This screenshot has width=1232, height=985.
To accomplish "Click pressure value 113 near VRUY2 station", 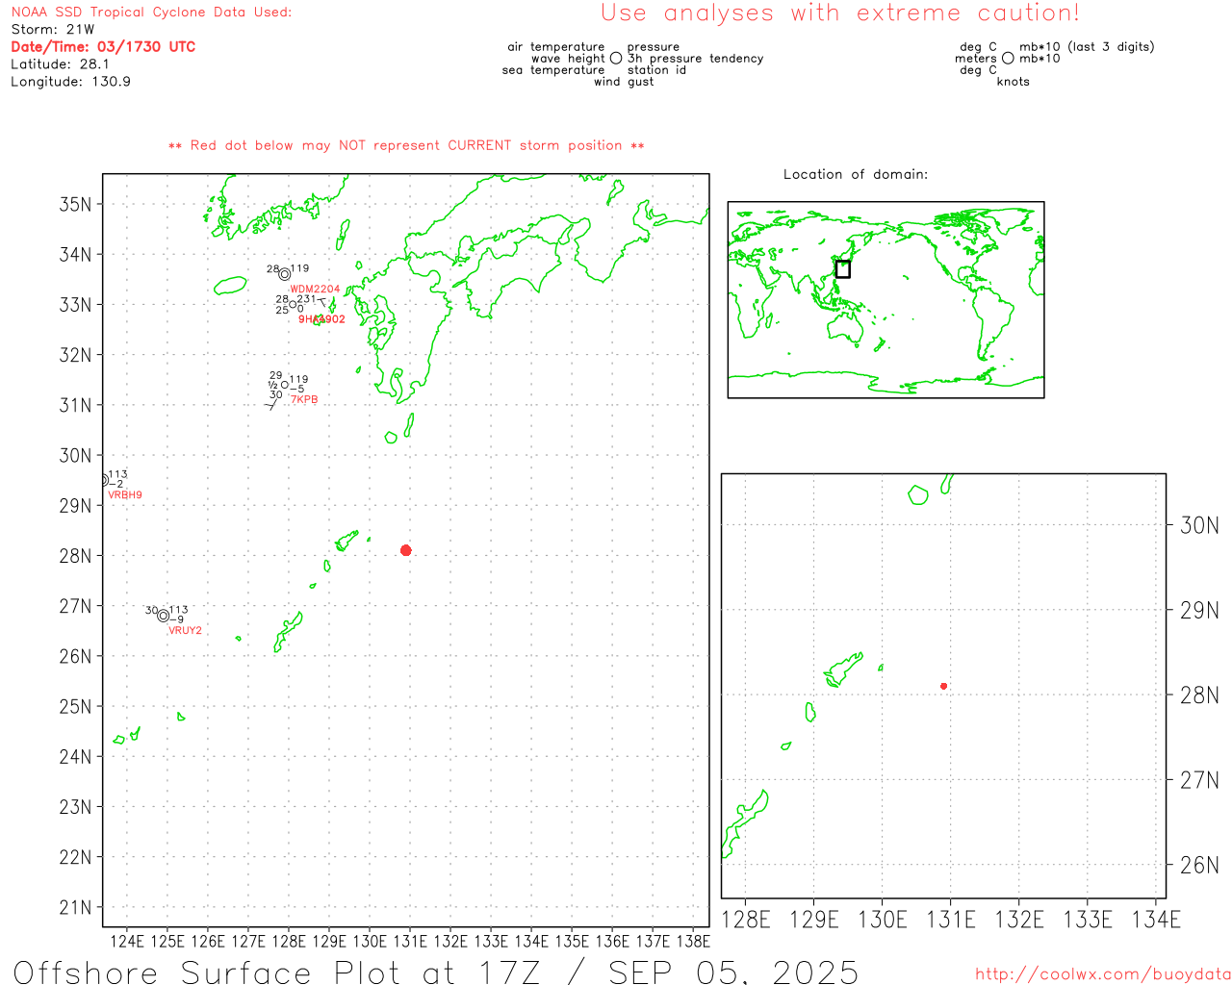I will [179, 610].
